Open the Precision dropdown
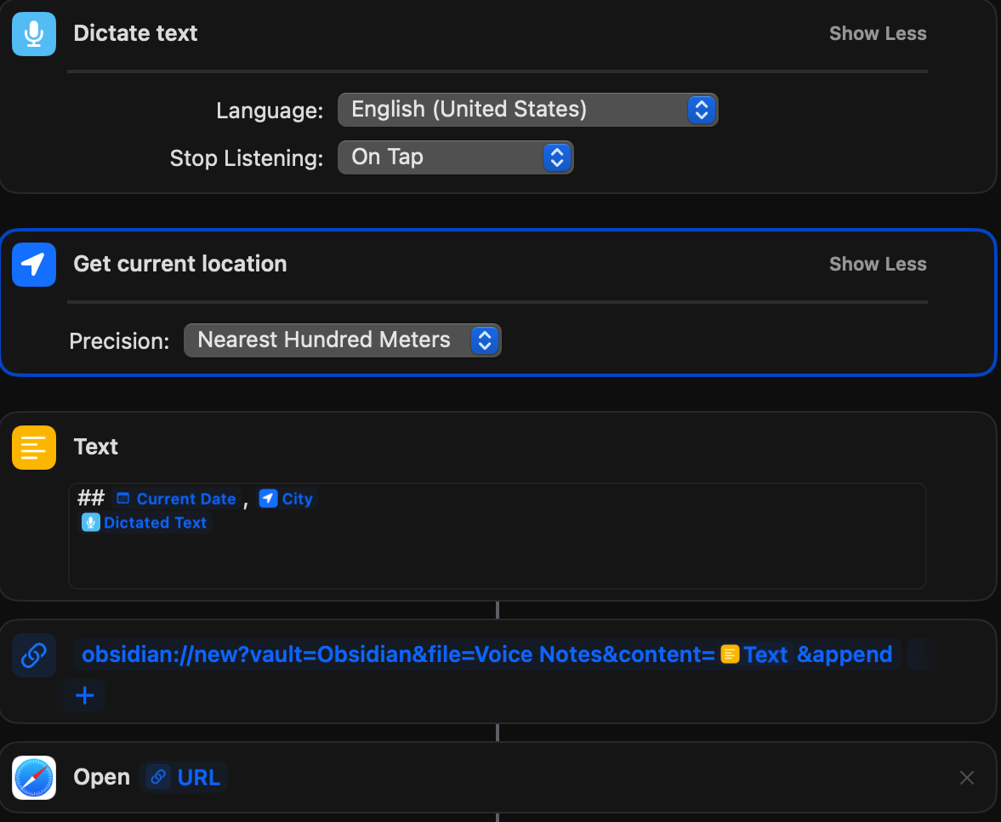This screenshot has width=1001, height=822. tap(342, 340)
